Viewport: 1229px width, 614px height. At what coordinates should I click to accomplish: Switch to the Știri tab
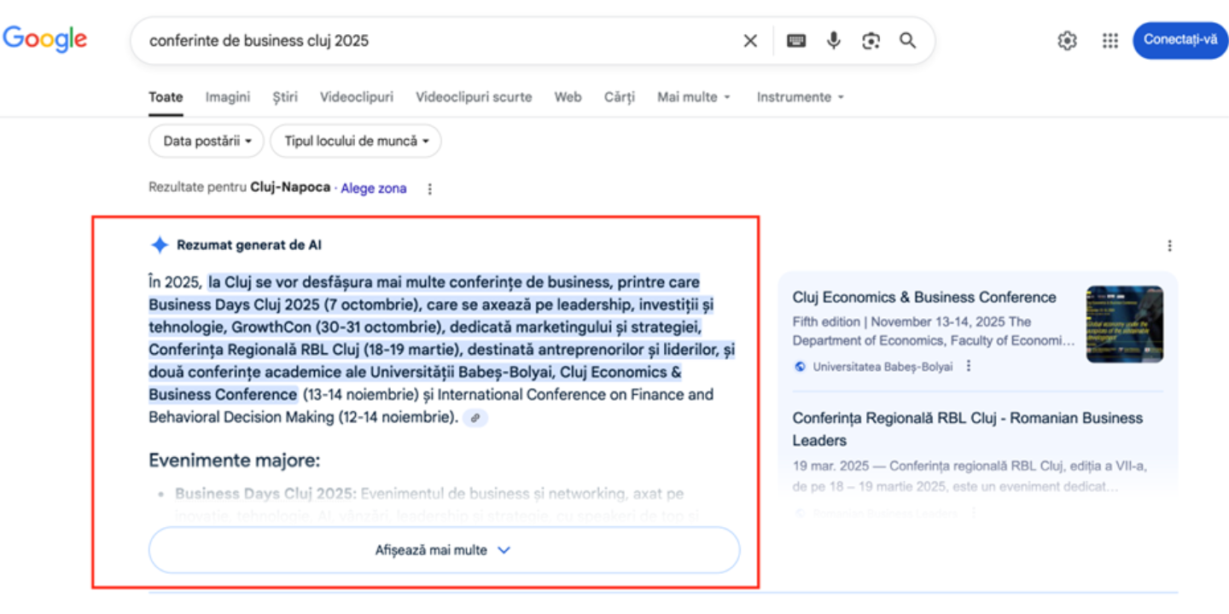point(285,97)
